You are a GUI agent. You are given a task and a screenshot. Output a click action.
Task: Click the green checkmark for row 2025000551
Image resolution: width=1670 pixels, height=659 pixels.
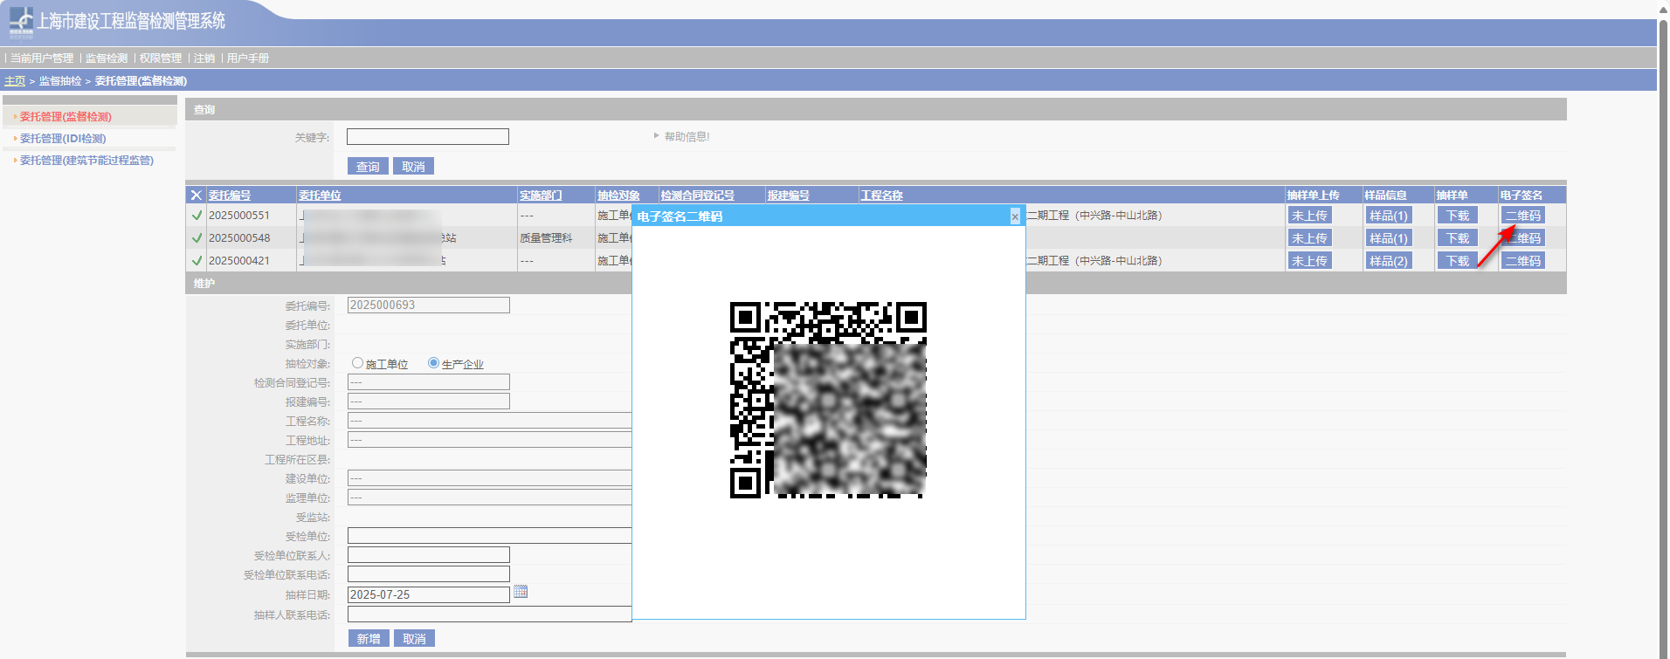pyautogui.click(x=197, y=216)
